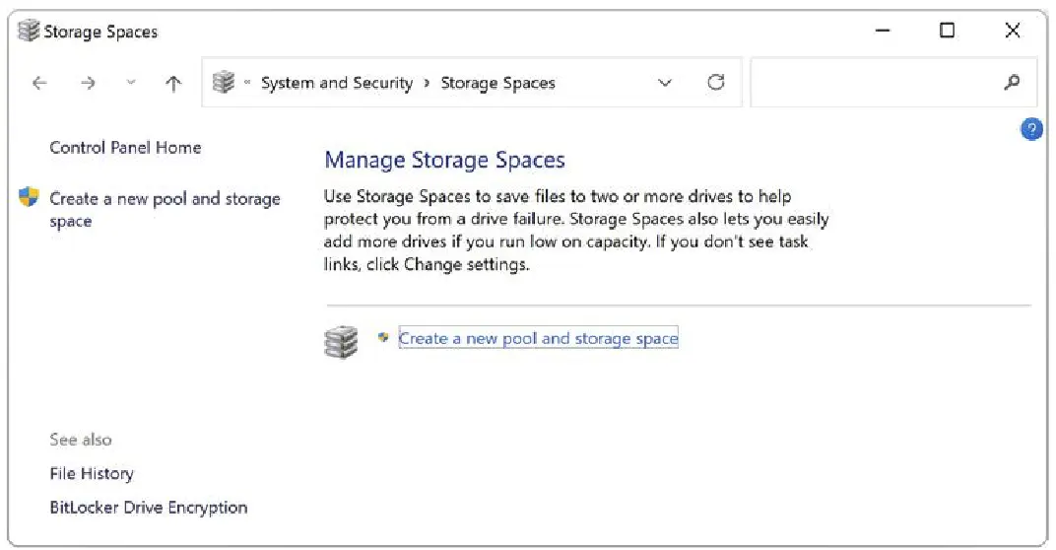The height and width of the screenshot is (550, 1056).
Task: Open Control Panel Home link
Action: point(125,148)
